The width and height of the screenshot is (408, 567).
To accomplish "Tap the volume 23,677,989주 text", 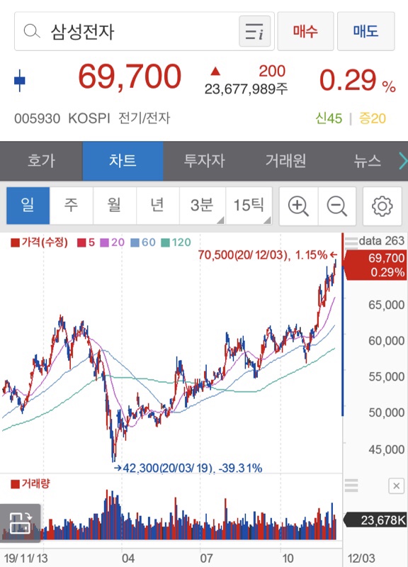I will [x=246, y=89].
